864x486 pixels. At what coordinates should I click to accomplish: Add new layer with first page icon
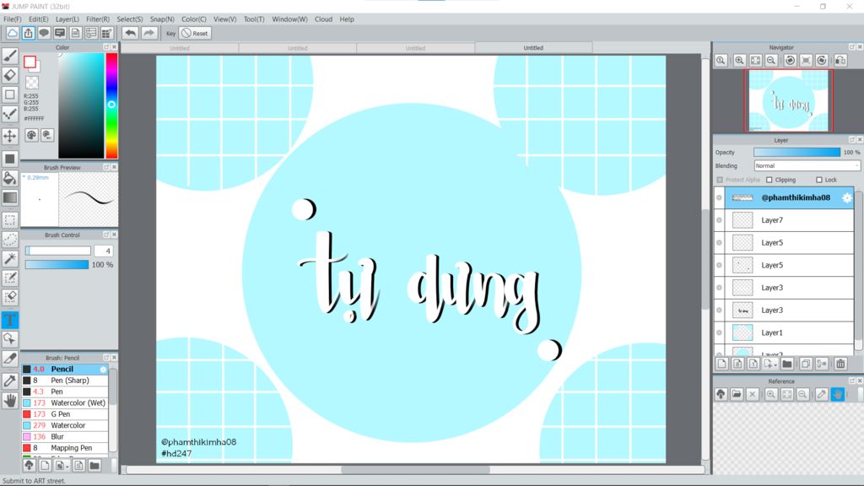coord(722,364)
